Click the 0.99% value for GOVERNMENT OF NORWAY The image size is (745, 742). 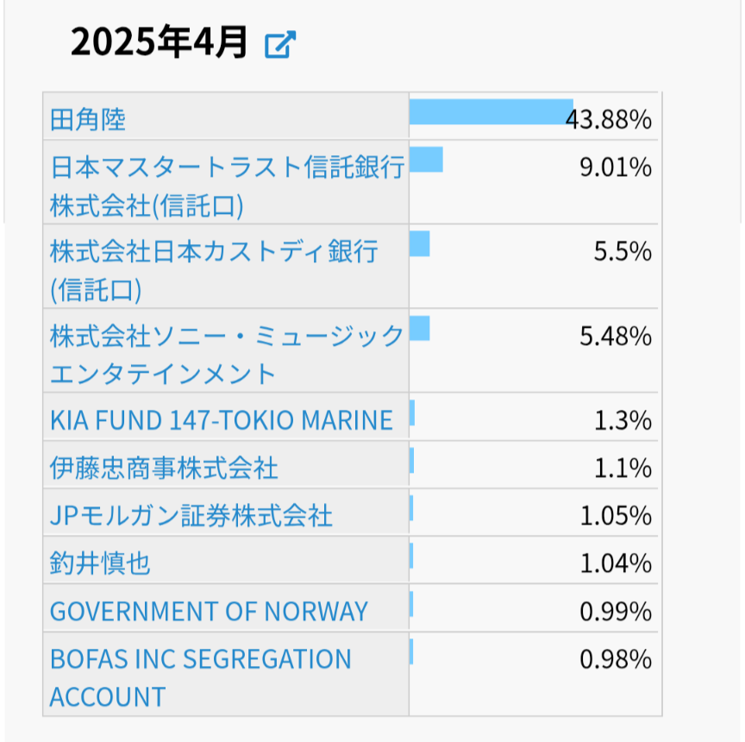pyautogui.click(x=616, y=612)
